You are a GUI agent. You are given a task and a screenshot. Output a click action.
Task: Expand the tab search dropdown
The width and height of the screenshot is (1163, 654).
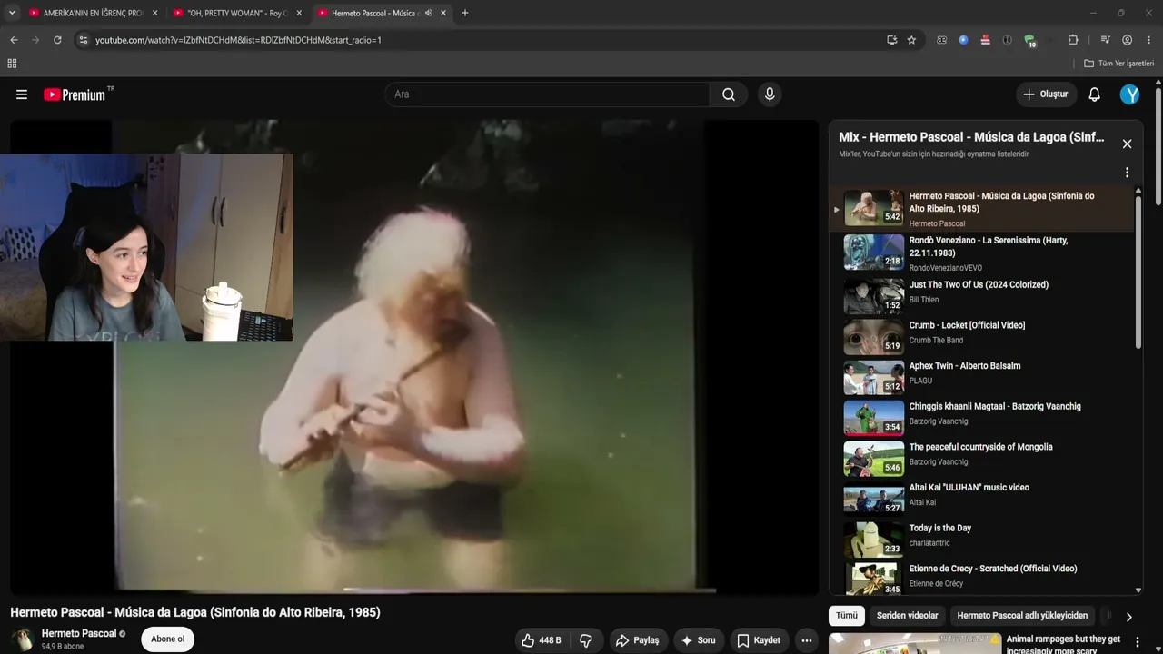pos(12,13)
